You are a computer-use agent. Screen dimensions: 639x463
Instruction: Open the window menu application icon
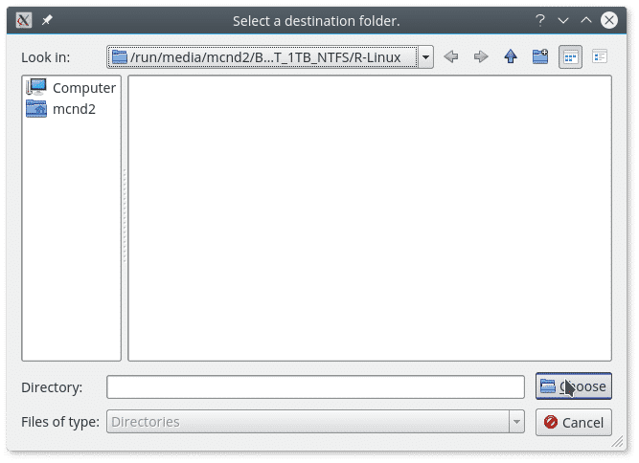point(24,20)
